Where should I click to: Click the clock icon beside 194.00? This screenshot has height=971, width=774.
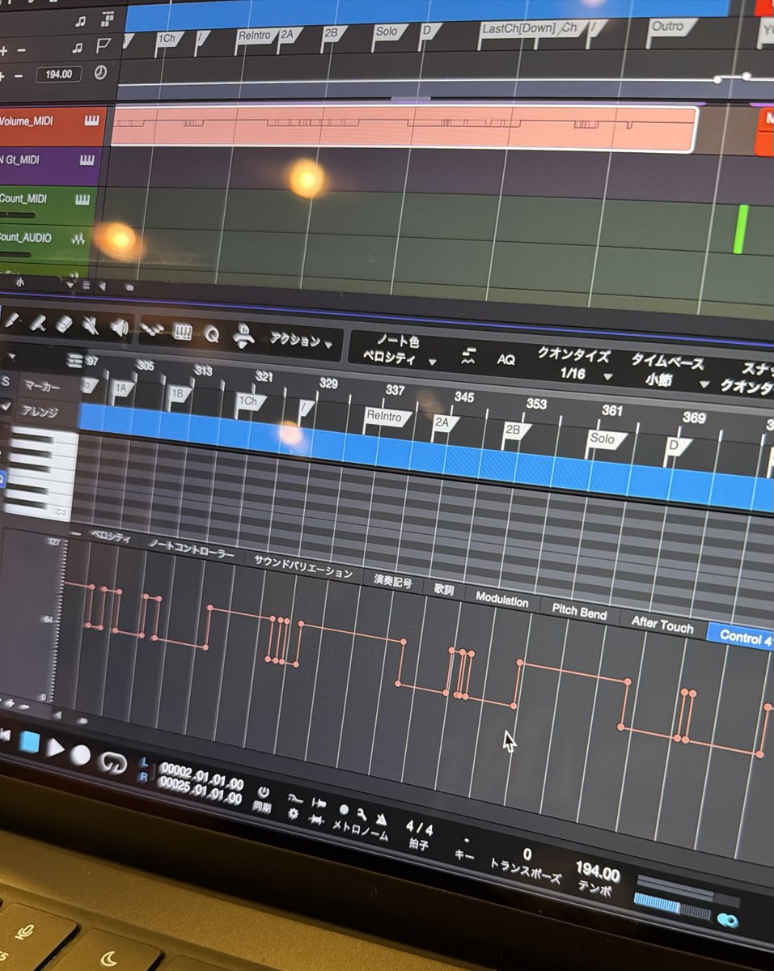[x=100, y=73]
